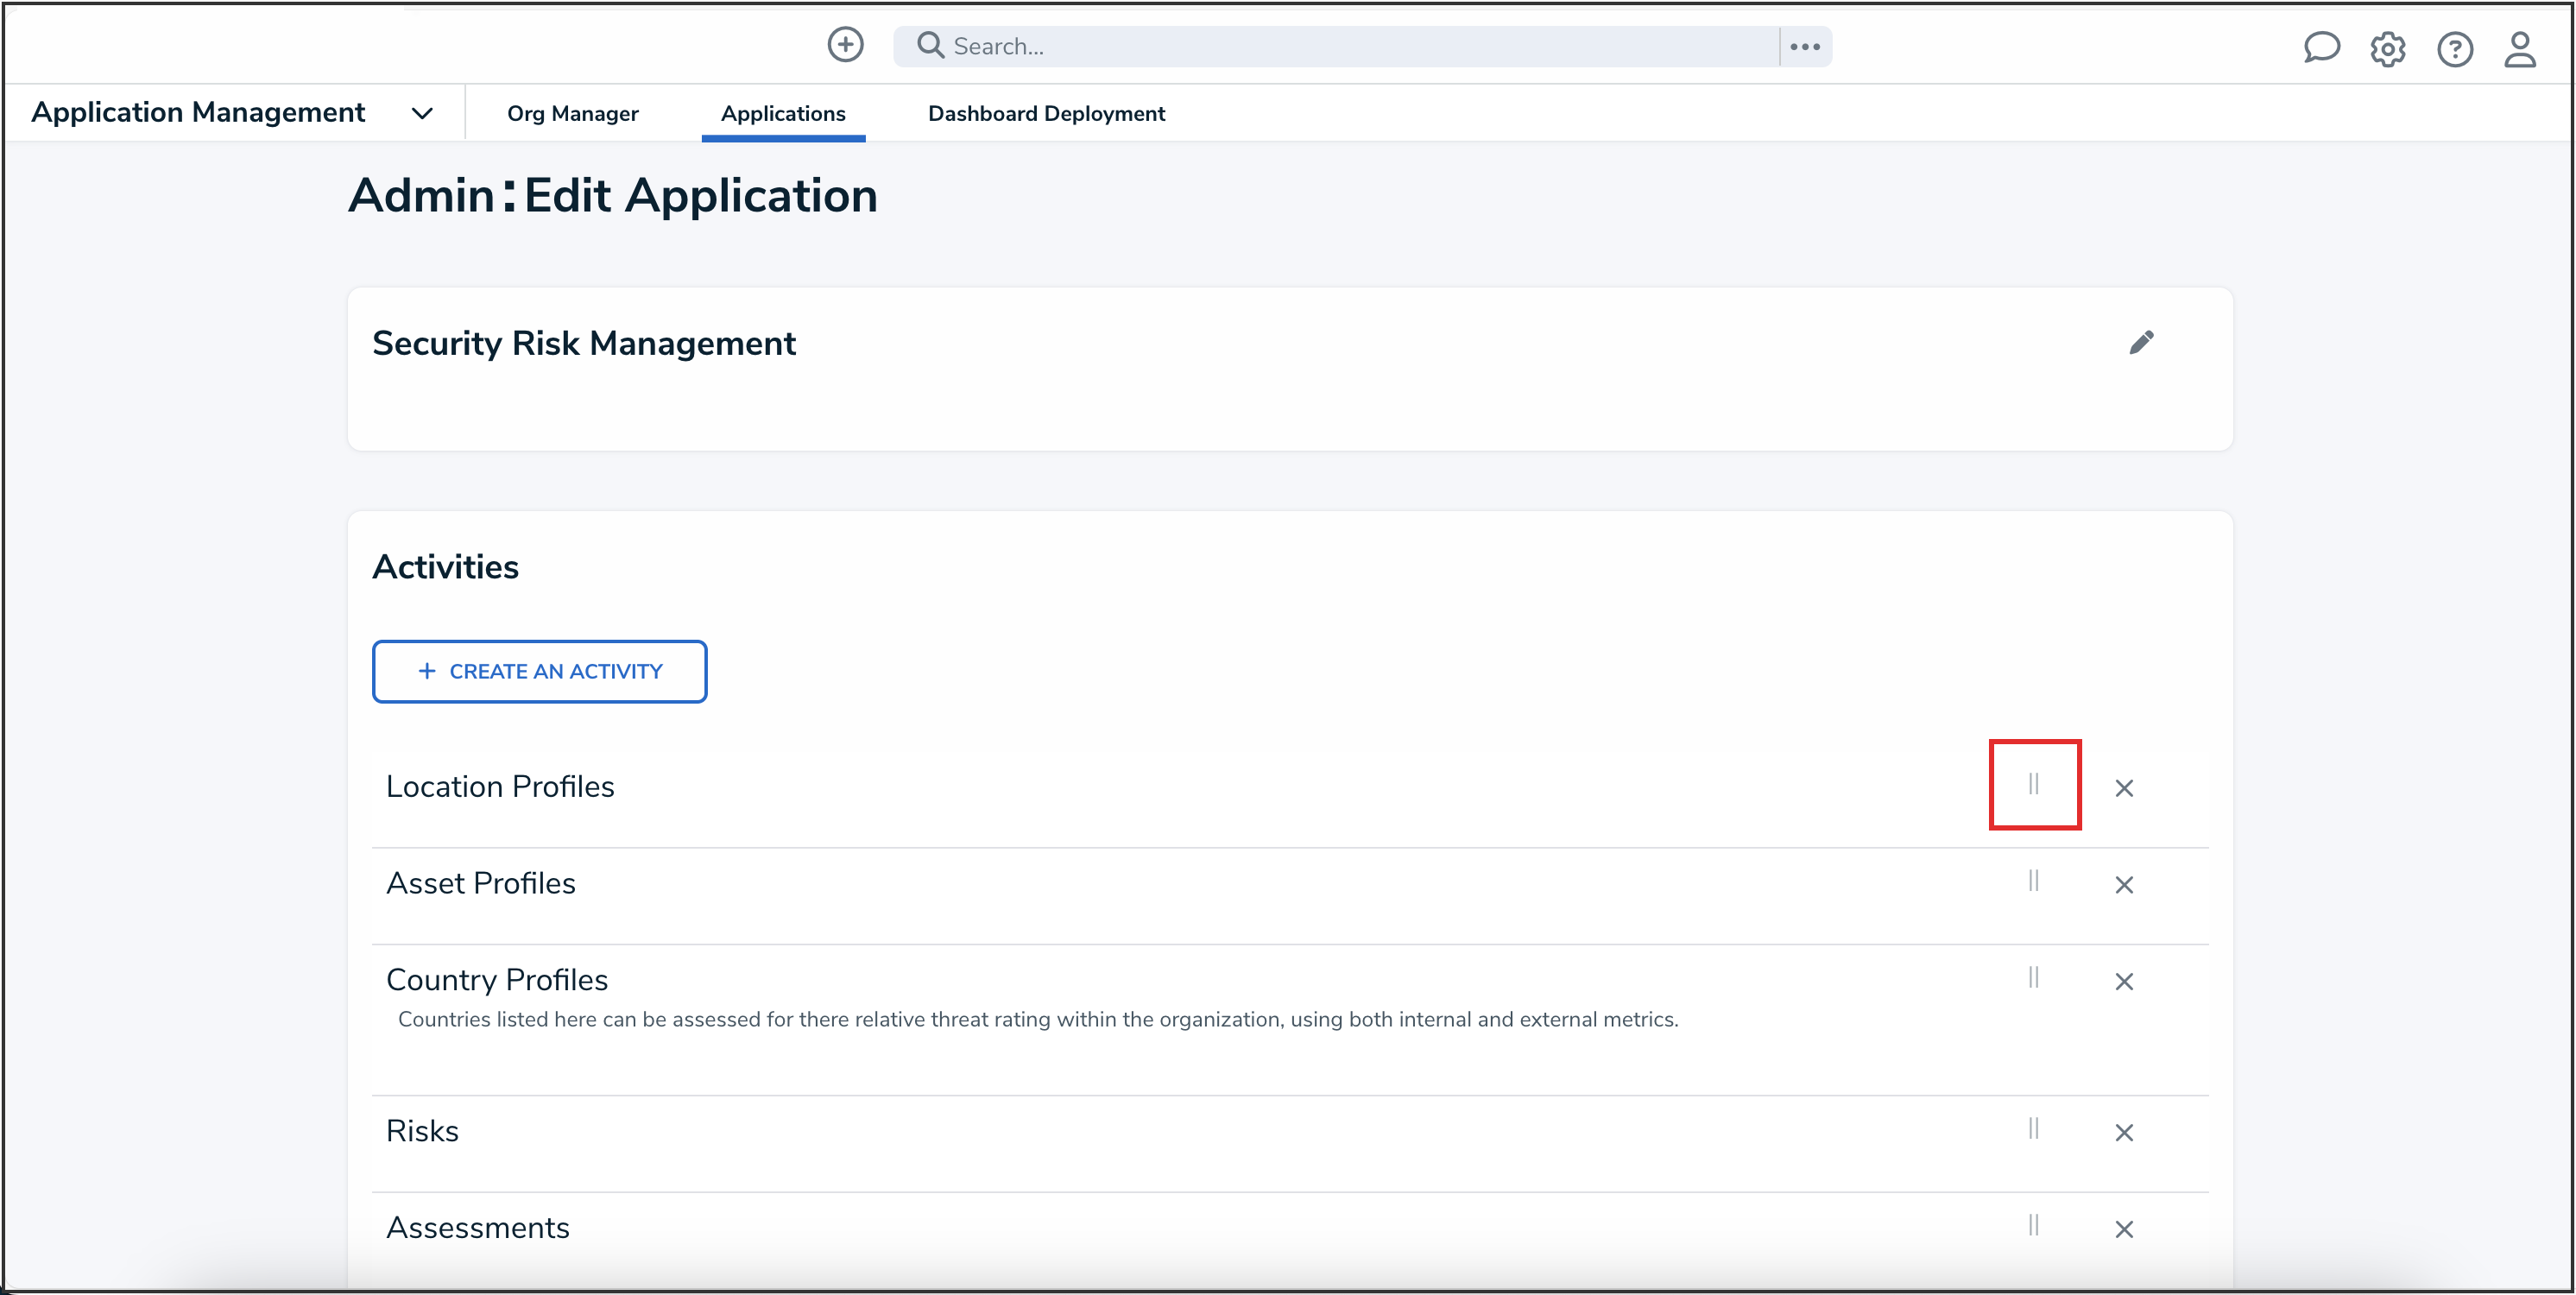The height and width of the screenshot is (1295, 2576).
Task: Click the Risks drag handle
Action: [x=2033, y=1128]
